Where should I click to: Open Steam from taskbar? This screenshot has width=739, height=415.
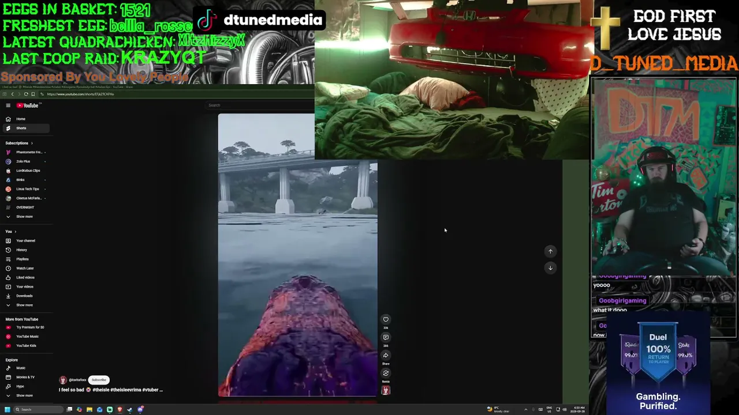[129, 410]
